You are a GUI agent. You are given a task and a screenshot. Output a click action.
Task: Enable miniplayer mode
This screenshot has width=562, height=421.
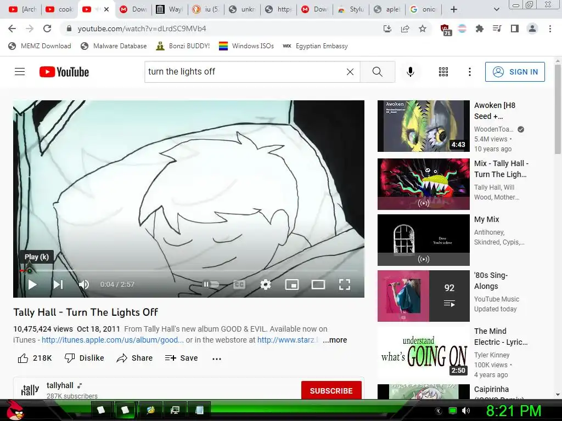[292, 285]
